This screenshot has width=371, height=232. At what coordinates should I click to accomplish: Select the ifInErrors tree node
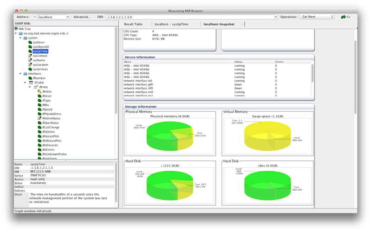[48, 149]
